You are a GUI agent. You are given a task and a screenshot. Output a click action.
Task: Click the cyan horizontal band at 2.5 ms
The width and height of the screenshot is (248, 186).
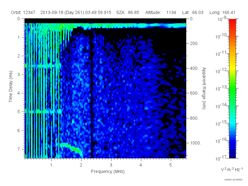click(x=43, y=66)
